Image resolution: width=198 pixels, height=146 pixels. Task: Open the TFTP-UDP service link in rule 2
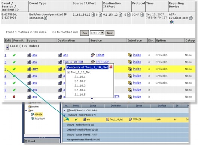click(x=103, y=62)
